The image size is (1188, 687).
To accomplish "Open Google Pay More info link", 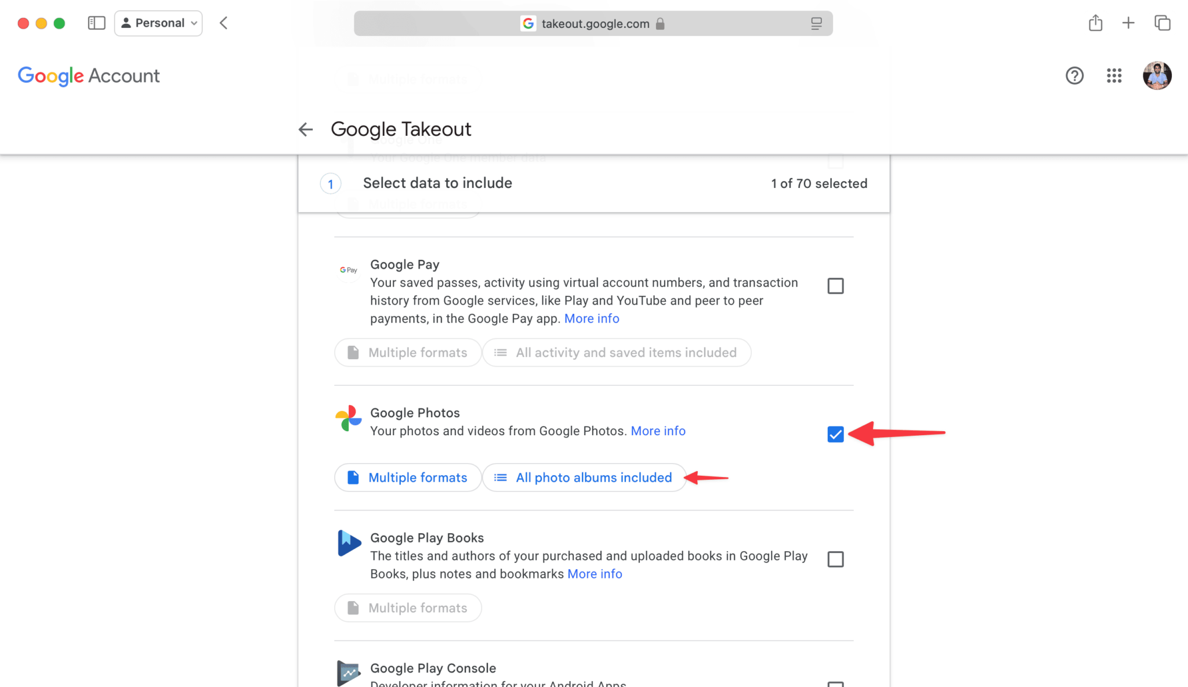I will (592, 319).
